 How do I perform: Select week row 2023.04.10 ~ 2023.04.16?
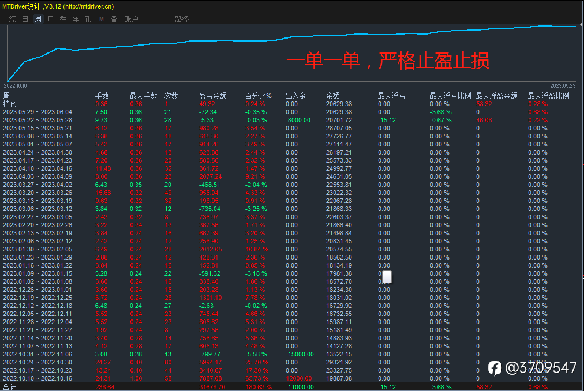click(292, 169)
